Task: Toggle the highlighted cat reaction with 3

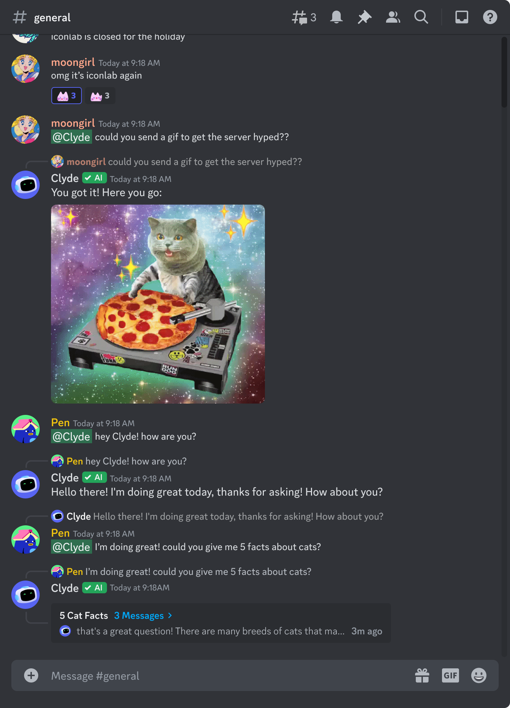Action: point(67,96)
